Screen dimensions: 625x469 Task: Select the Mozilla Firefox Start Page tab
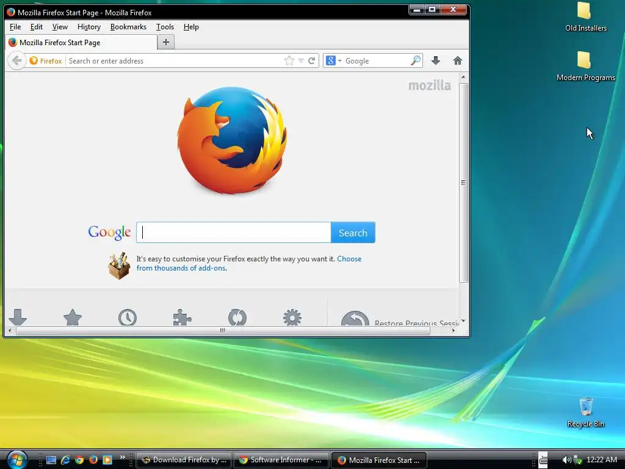[81, 42]
